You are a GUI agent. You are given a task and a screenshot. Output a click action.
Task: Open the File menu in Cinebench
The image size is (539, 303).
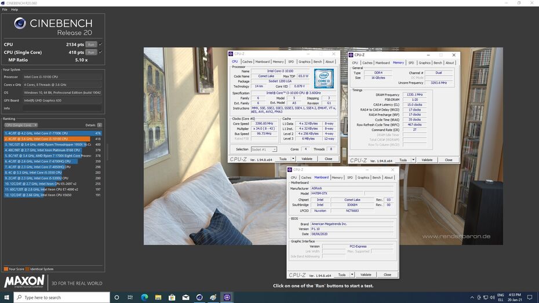5,10
